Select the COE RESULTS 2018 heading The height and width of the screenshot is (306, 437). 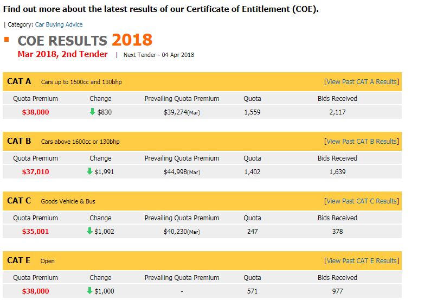click(x=85, y=40)
